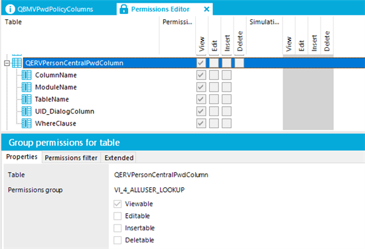The image size is (365, 249).
Task: Toggle the Viewable checkbox
Action: pos(117,204)
